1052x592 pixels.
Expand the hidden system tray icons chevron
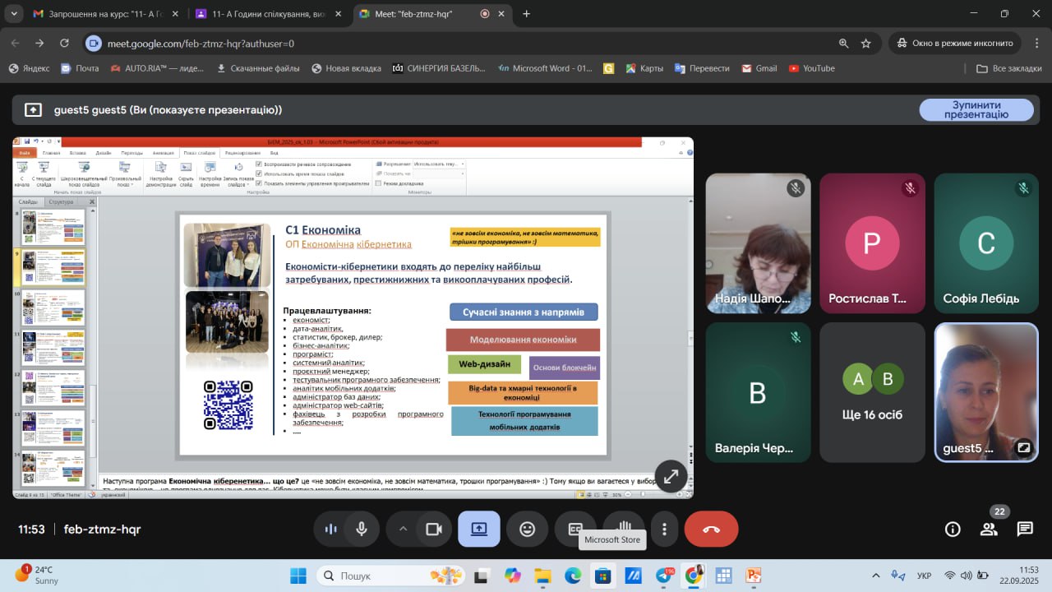tap(875, 576)
